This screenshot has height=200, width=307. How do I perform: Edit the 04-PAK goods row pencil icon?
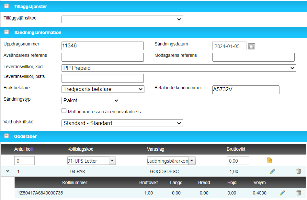272,171
